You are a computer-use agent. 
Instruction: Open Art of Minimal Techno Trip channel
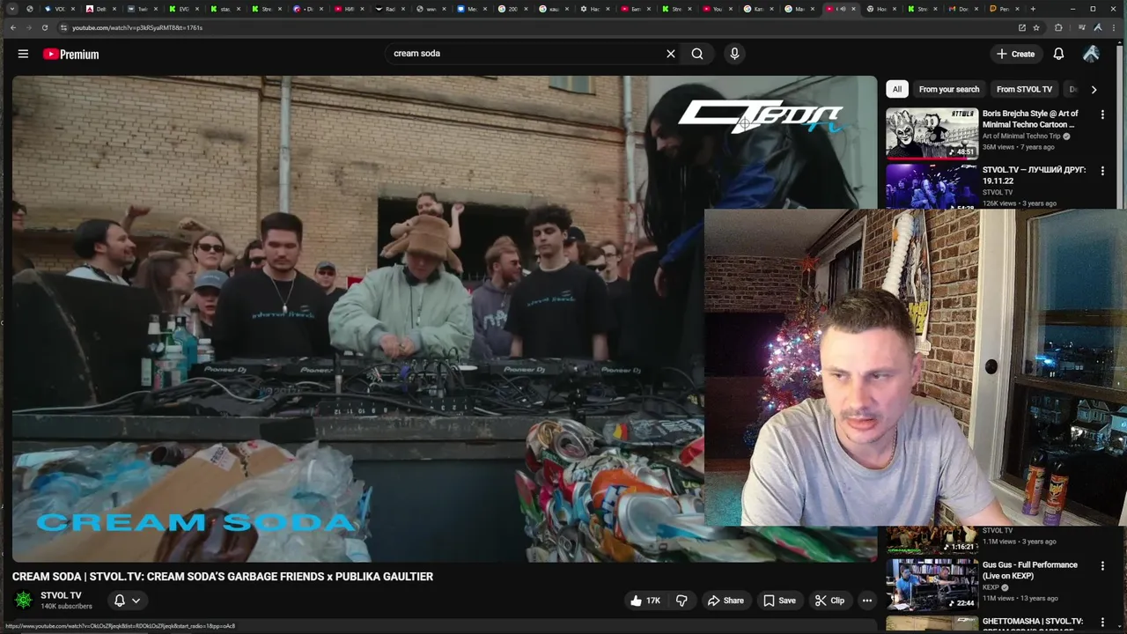1021,136
